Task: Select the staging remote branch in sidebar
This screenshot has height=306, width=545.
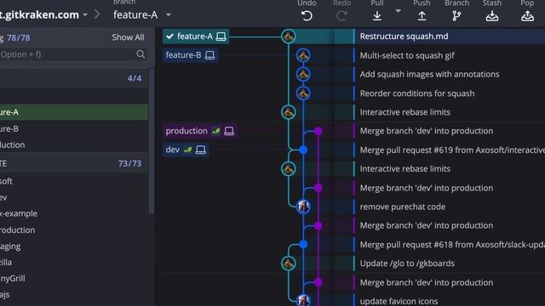Action: [74, 246]
